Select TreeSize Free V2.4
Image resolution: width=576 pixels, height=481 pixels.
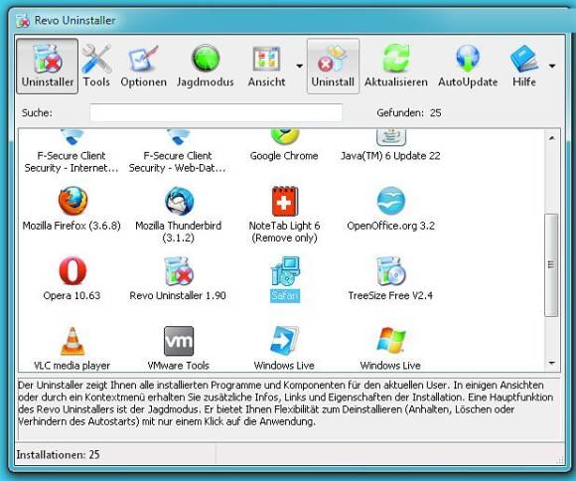point(390,278)
